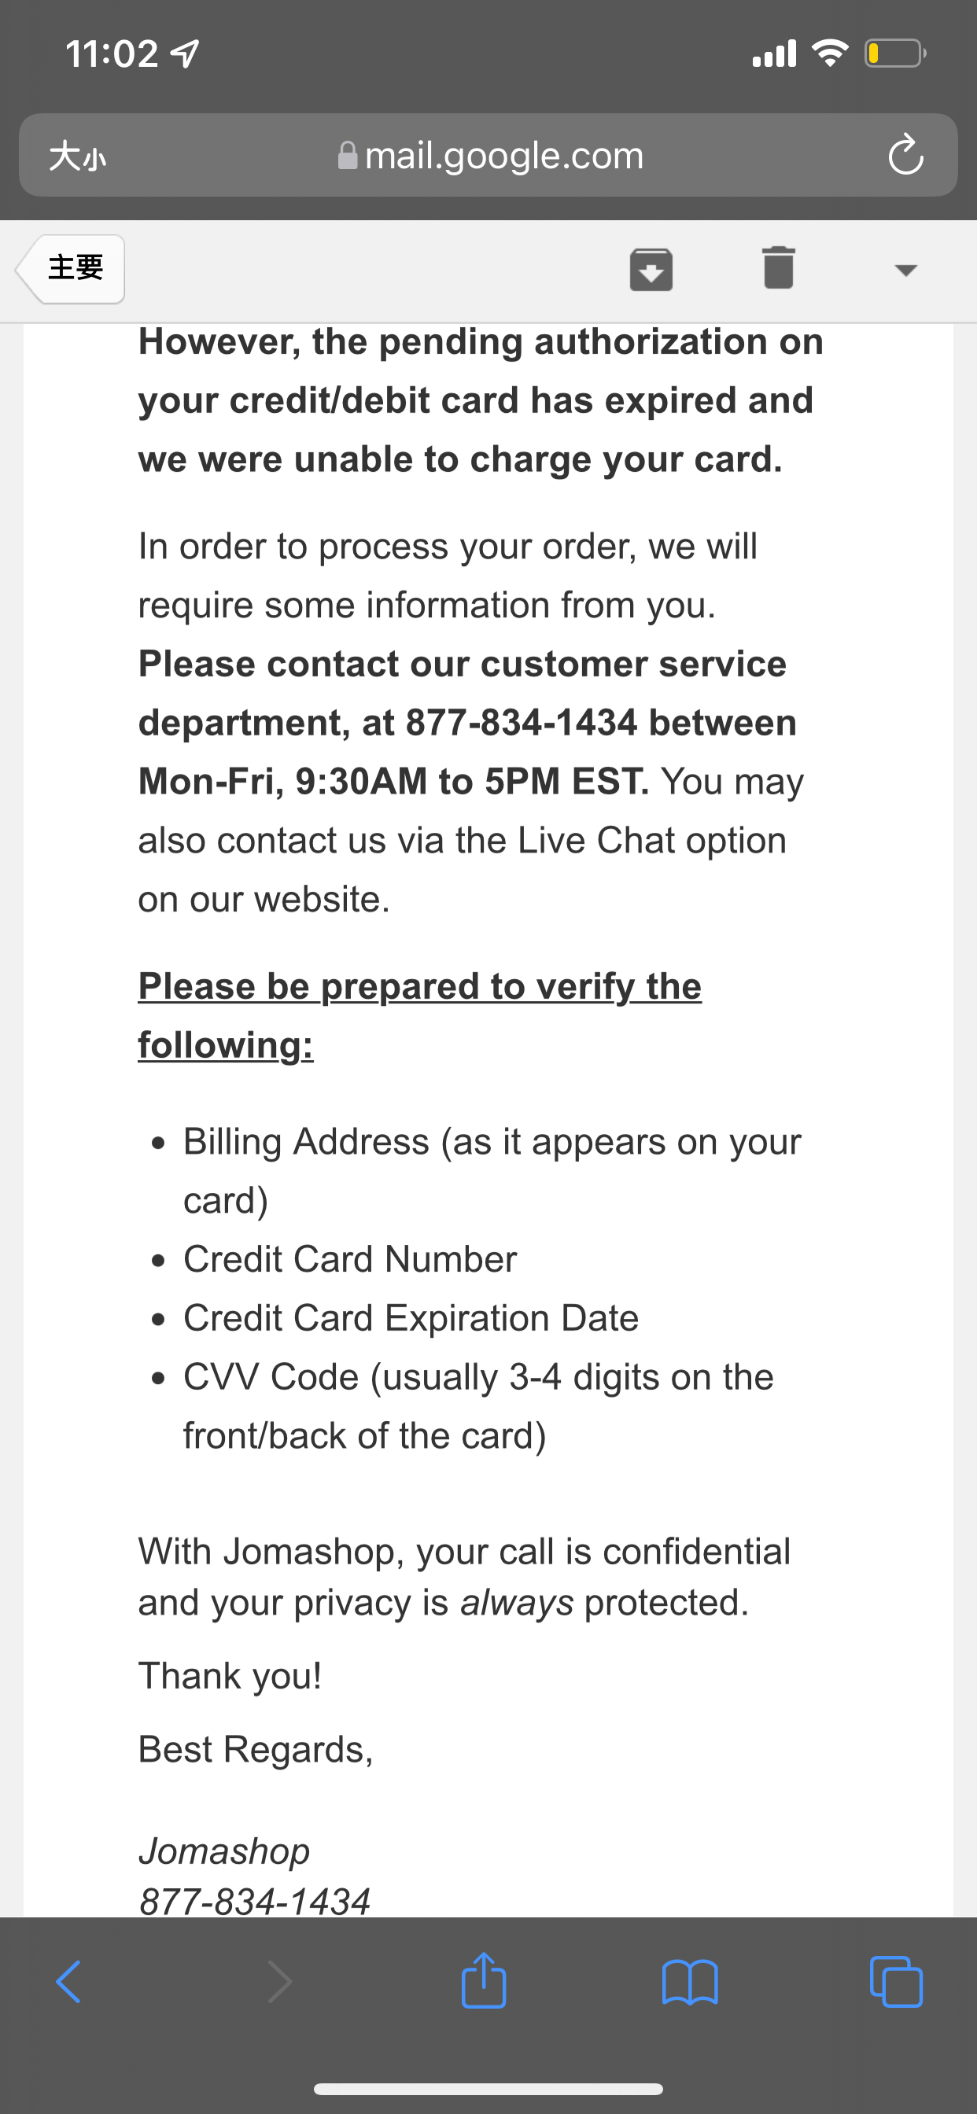Reload the page with the refresh icon
Screen dimensions: 977x2114
[x=905, y=154]
